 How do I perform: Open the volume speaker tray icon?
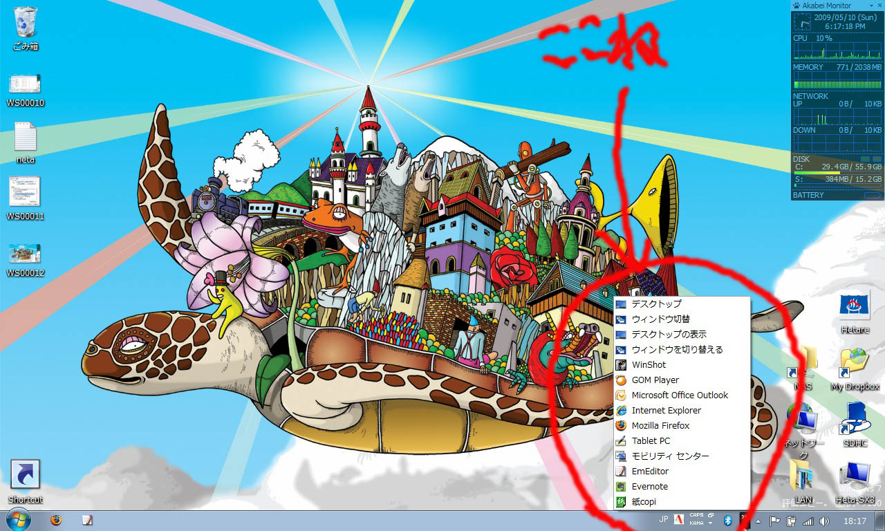tap(824, 521)
